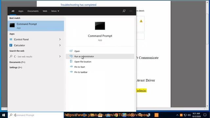Click the large Command Prompt preview icon
The width and height of the screenshot is (210, 118).
[100, 26]
